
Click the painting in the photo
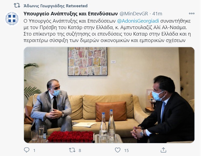coord(88,61)
